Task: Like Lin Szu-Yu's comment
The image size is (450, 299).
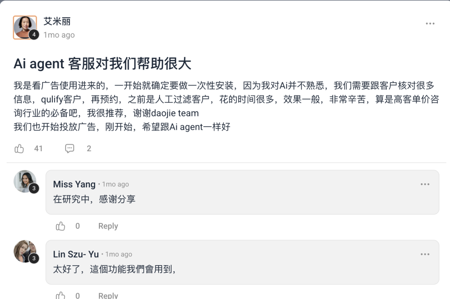Action: tap(60, 295)
